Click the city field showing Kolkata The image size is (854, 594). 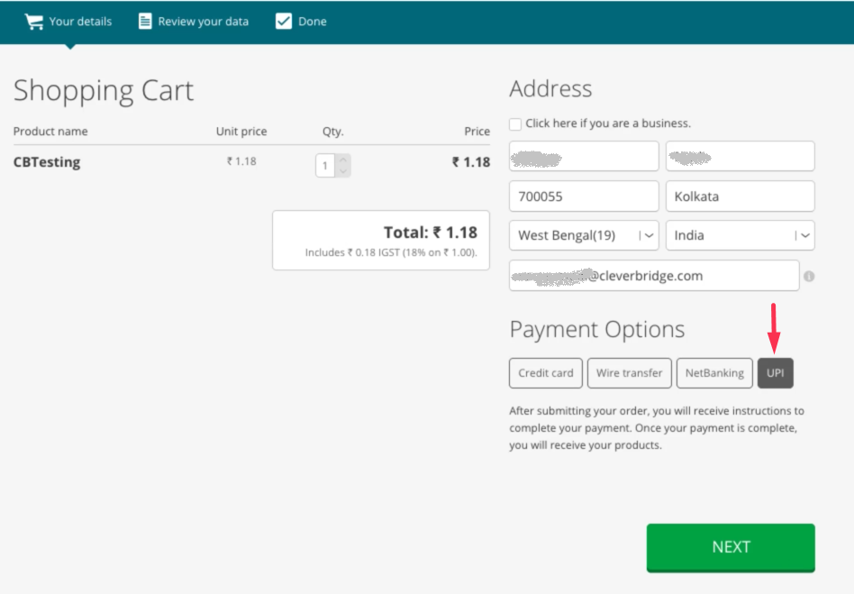tap(740, 196)
